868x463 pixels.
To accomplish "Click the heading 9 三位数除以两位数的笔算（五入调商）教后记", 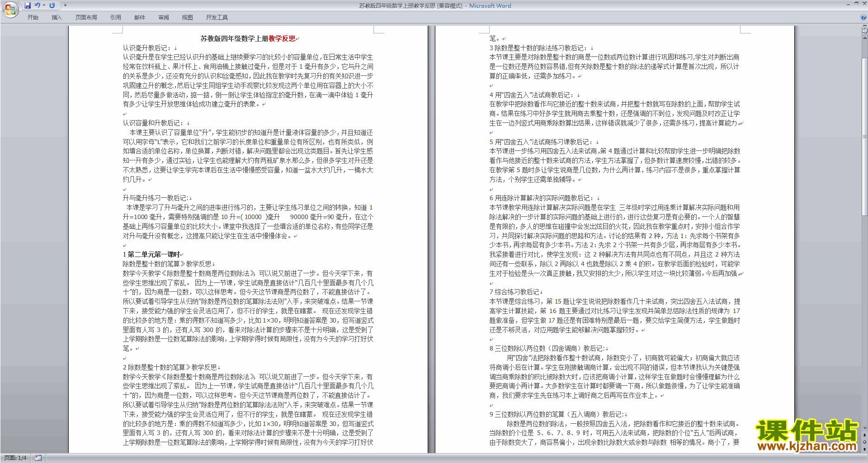I will (557, 414).
